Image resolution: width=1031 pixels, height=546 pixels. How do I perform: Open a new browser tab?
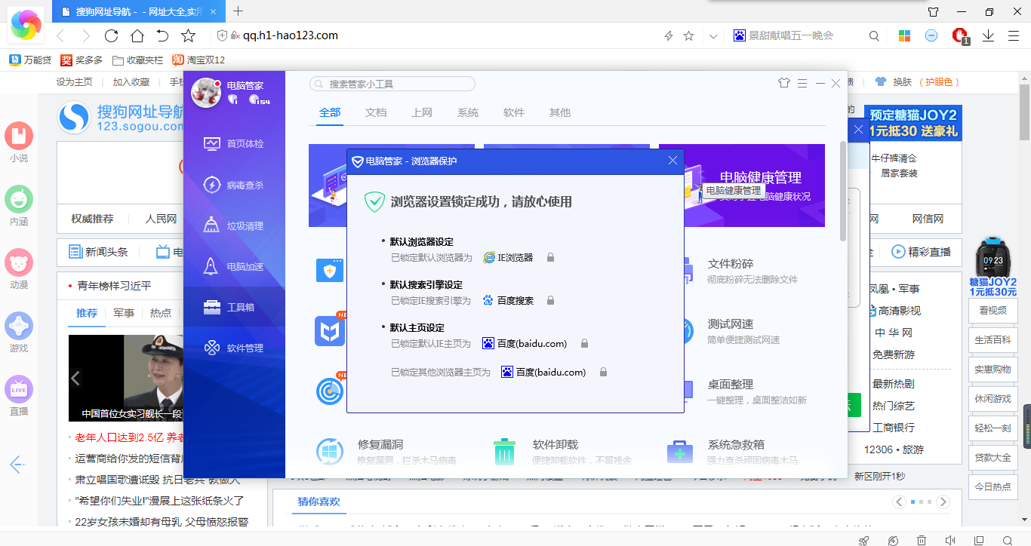click(x=239, y=11)
